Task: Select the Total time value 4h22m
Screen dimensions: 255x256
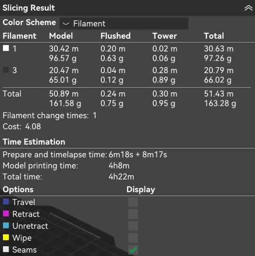Action: [121, 177]
